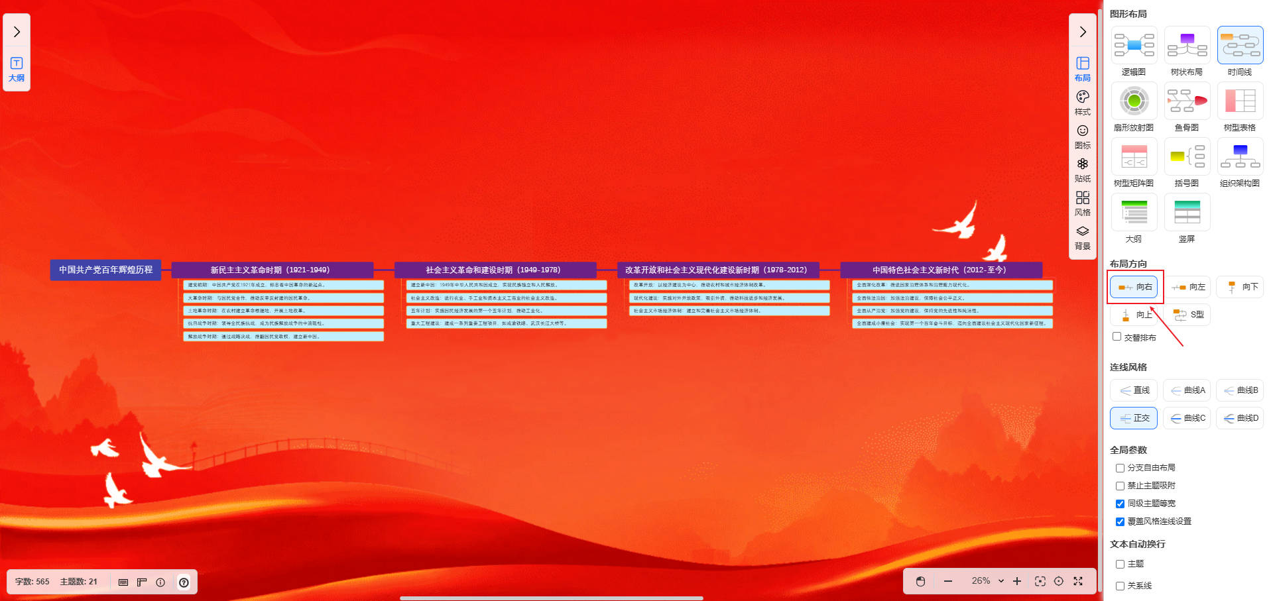Select the 新民主主义革命时期 (1921-1949) node

[272, 270]
